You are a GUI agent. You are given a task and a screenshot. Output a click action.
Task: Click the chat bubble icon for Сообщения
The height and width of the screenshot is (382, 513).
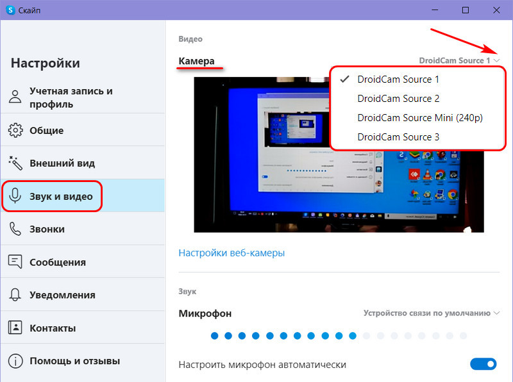click(15, 262)
